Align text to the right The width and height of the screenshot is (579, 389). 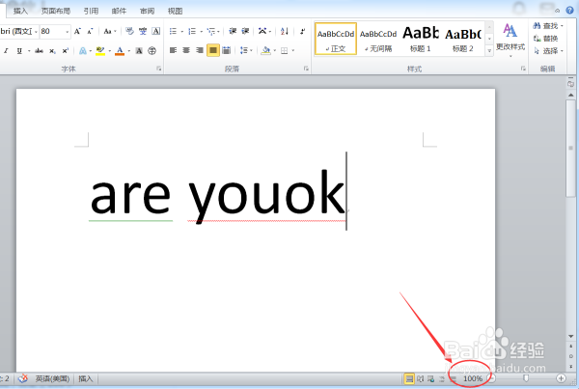pos(200,50)
